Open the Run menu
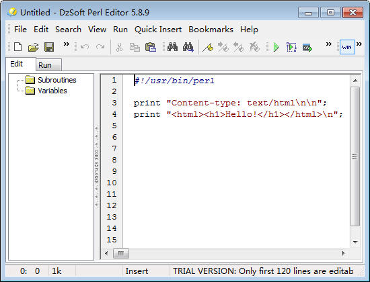 coord(120,30)
